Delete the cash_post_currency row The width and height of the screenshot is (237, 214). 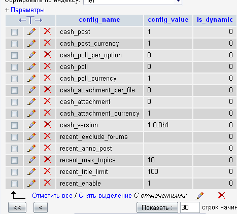point(47,43)
